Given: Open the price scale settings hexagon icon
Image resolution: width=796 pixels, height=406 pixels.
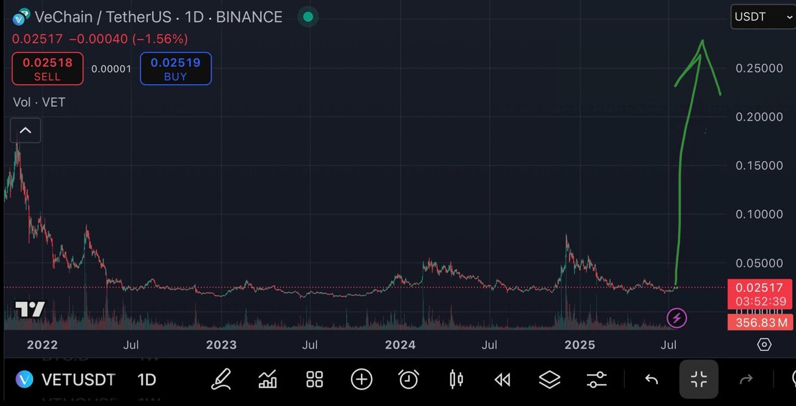Looking at the screenshot, I should (x=764, y=344).
